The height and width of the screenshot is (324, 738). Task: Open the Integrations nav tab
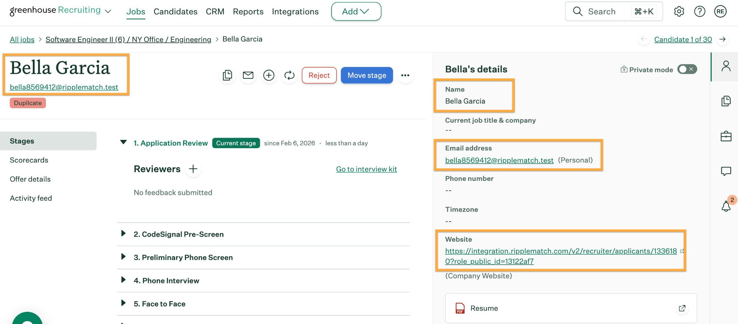pyautogui.click(x=295, y=12)
